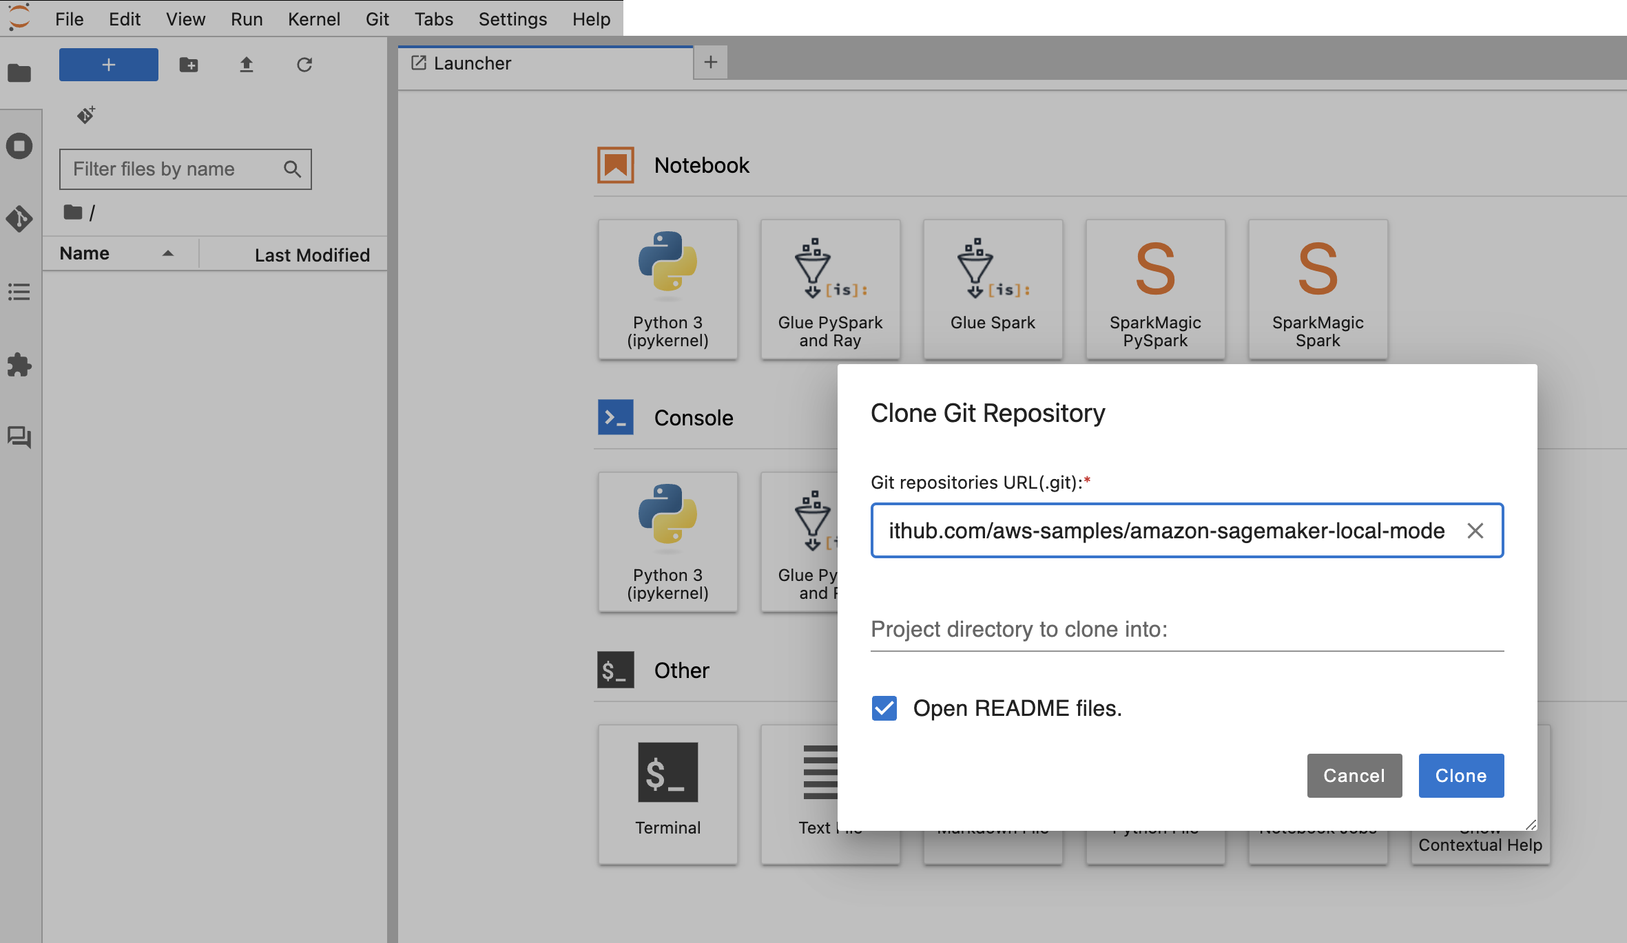
Task: Cancel the Clone Git Repository dialog
Action: (1353, 776)
